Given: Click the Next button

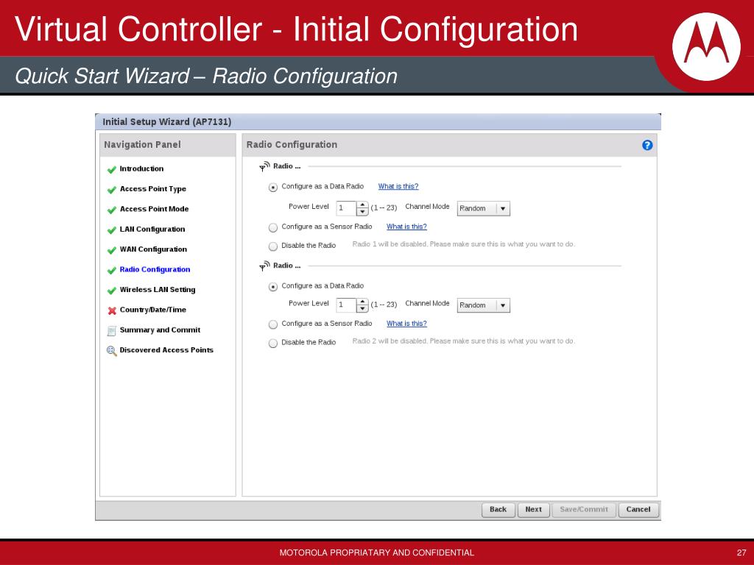Looking at the screenshot, I should 534,510.
